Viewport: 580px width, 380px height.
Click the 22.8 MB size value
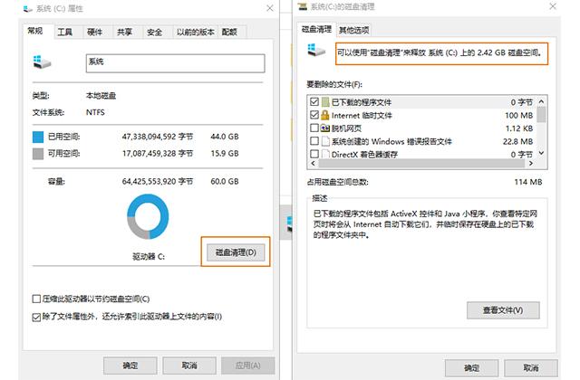517,141
